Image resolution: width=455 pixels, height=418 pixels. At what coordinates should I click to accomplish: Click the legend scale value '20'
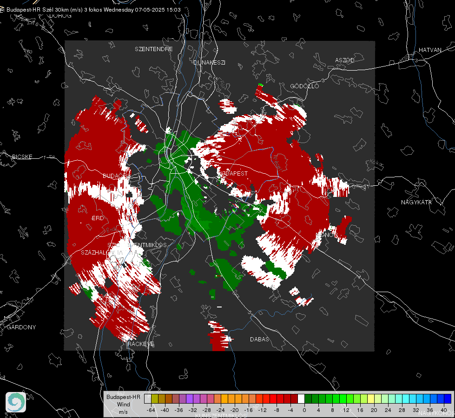point(374,410)
